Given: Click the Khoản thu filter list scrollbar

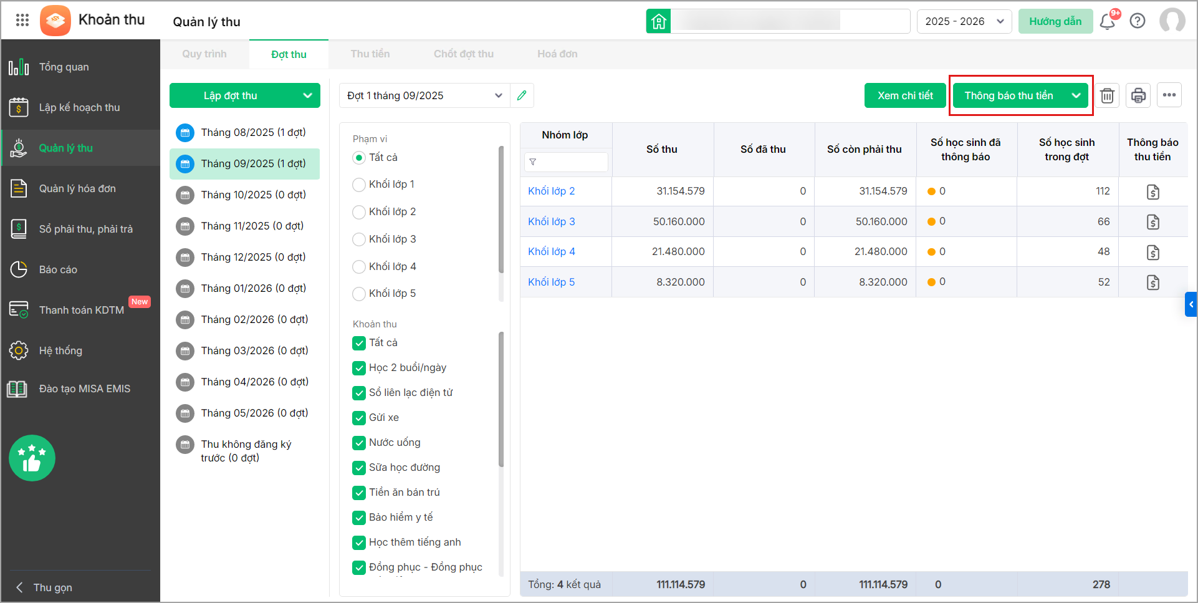Looking at the screenshot, I should tap(501, 399).
